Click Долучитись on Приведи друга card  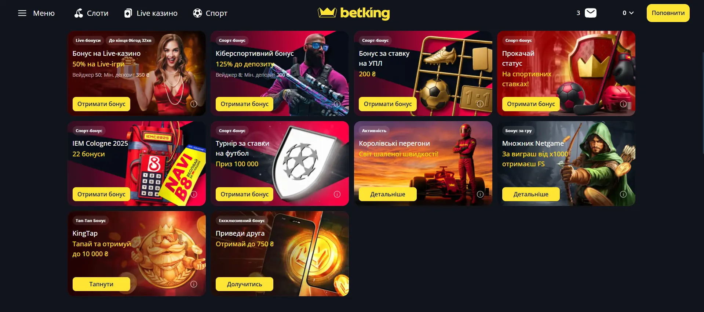tap(244, 284)
